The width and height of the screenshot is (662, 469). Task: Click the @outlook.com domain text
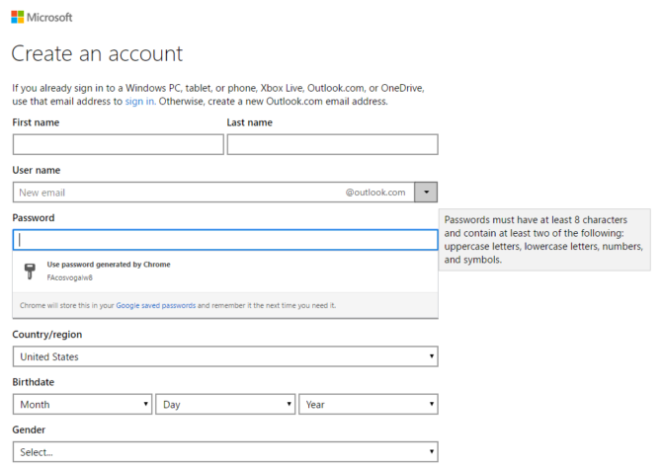pos(375,193)
